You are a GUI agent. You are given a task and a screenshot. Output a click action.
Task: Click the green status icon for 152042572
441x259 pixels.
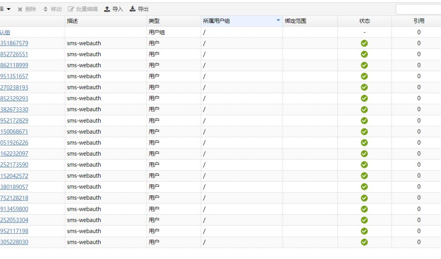pyautogui.click(x=364, y=176)
